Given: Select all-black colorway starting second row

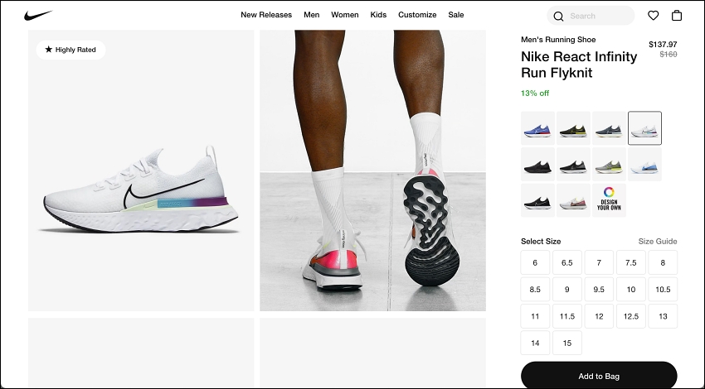Looking at the screenshot, I should click(x=537, y=164).
